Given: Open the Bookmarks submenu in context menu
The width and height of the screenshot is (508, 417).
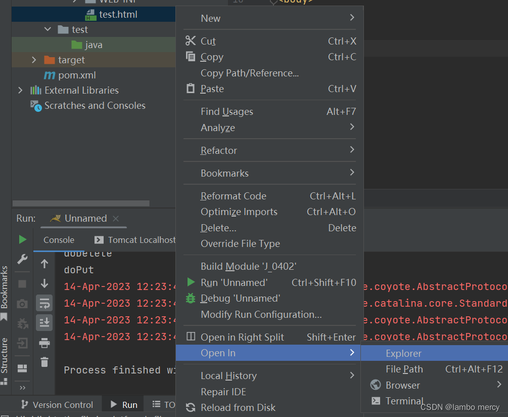Looking at the screenshot, I should (x=269, y=173).
